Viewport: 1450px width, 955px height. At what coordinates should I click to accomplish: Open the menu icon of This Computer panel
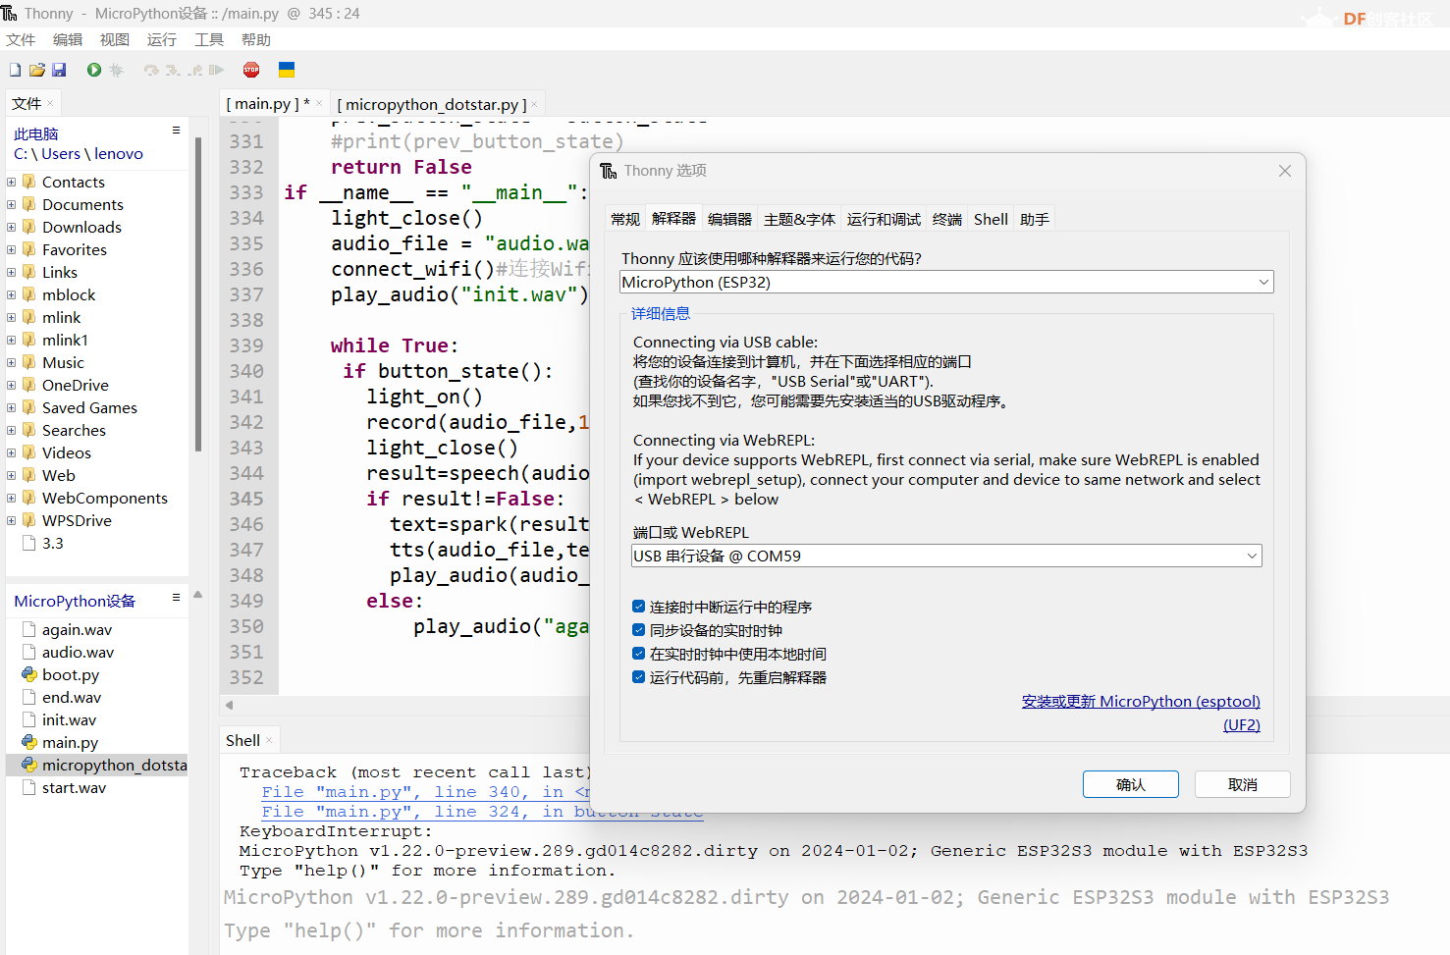[x=177, y=130]
